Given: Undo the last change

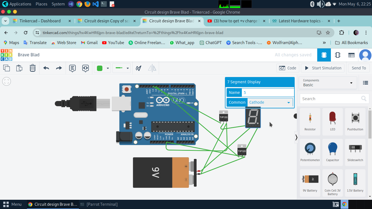Looking at the screenshot, I should (x=46, y=68).
